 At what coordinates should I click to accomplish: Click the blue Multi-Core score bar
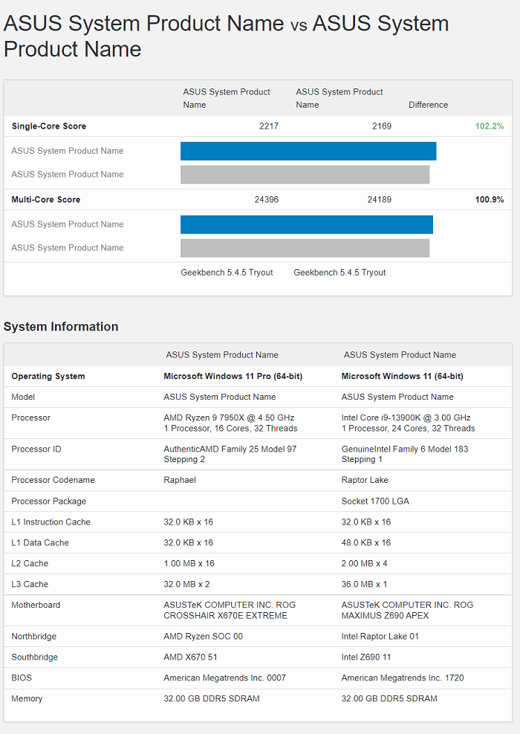click(306, 224)
